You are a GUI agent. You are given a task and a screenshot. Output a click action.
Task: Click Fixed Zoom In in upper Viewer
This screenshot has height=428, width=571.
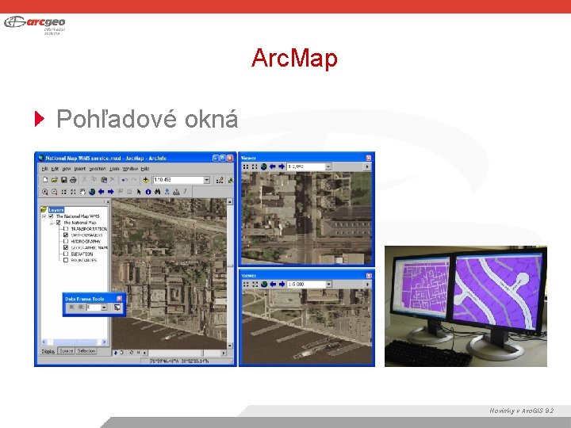tap(246, 166)
